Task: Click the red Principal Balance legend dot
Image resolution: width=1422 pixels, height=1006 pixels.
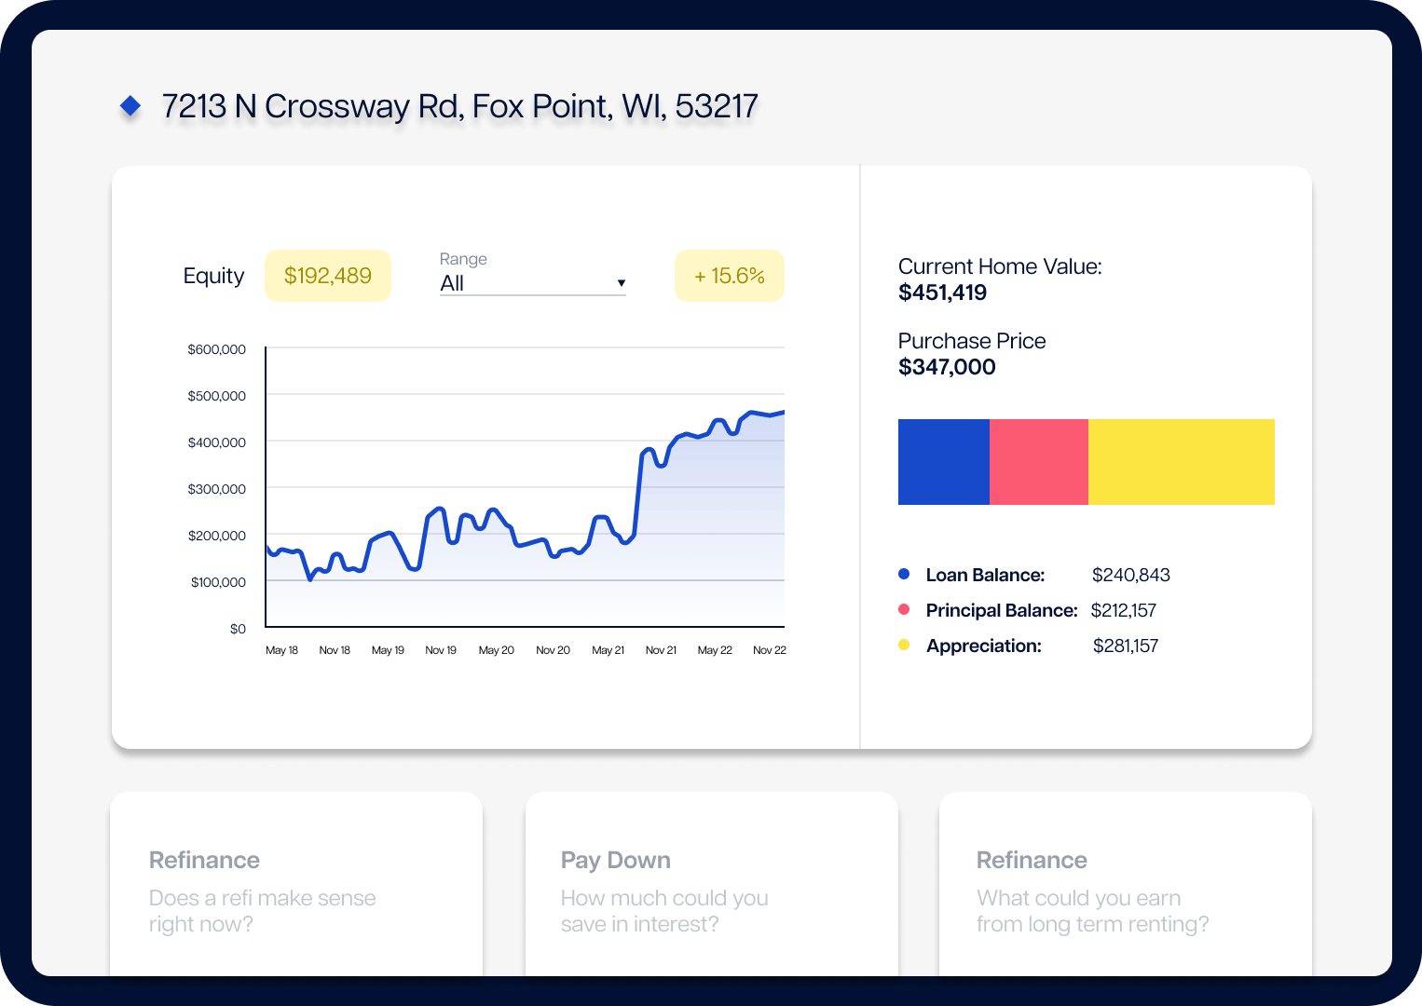Action: click(x=903, y=610)
